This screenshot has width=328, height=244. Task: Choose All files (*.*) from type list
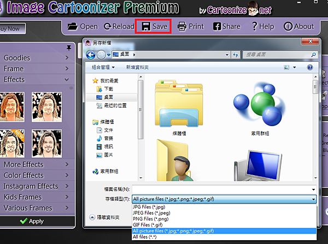(x=224, y=237)
